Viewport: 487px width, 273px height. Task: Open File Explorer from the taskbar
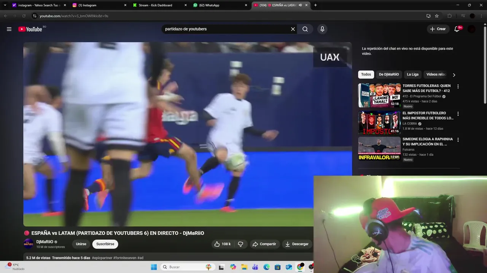coord(244,267)
